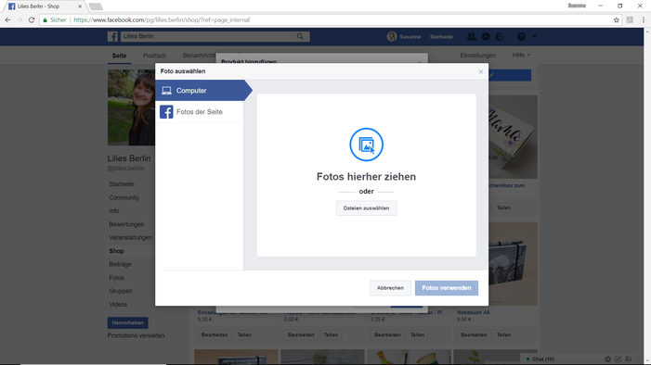The image size is (651, 365).
Task: Open the Notizbuch A6 product thumbnail
Action: (513, 264)
